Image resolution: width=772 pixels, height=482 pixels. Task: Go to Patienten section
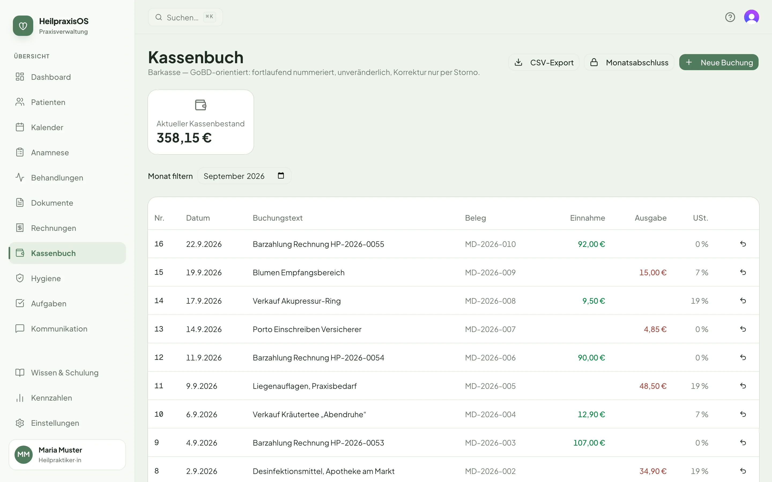[x=67, y=102]
